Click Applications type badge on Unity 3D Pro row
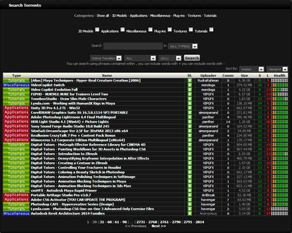 pyautogui.click(x=16, y=108)
